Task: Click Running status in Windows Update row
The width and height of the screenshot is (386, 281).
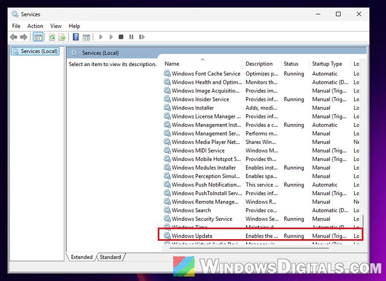Action: [294, 236]
